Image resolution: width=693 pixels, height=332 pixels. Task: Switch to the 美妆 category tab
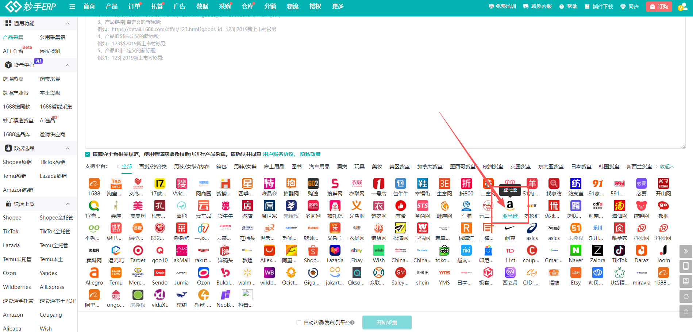tap(377, 166)
